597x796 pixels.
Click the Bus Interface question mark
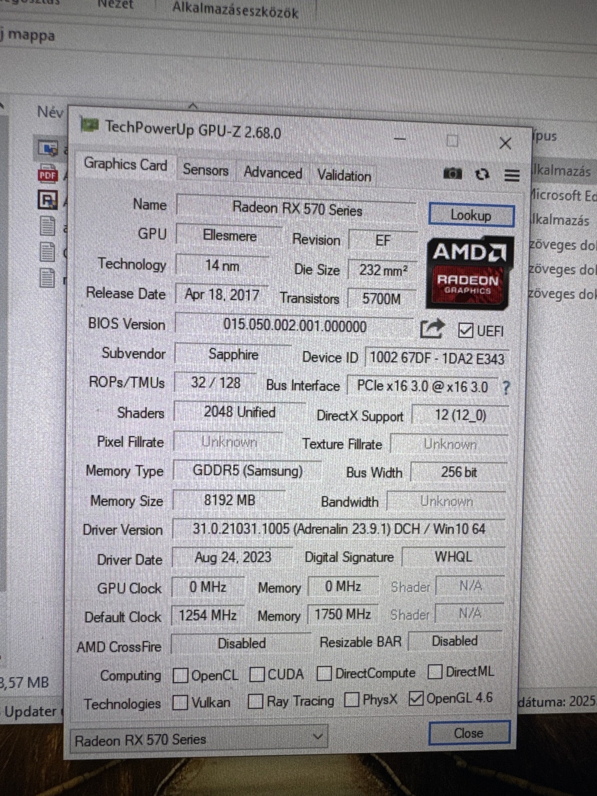click(x=506, y=388)
